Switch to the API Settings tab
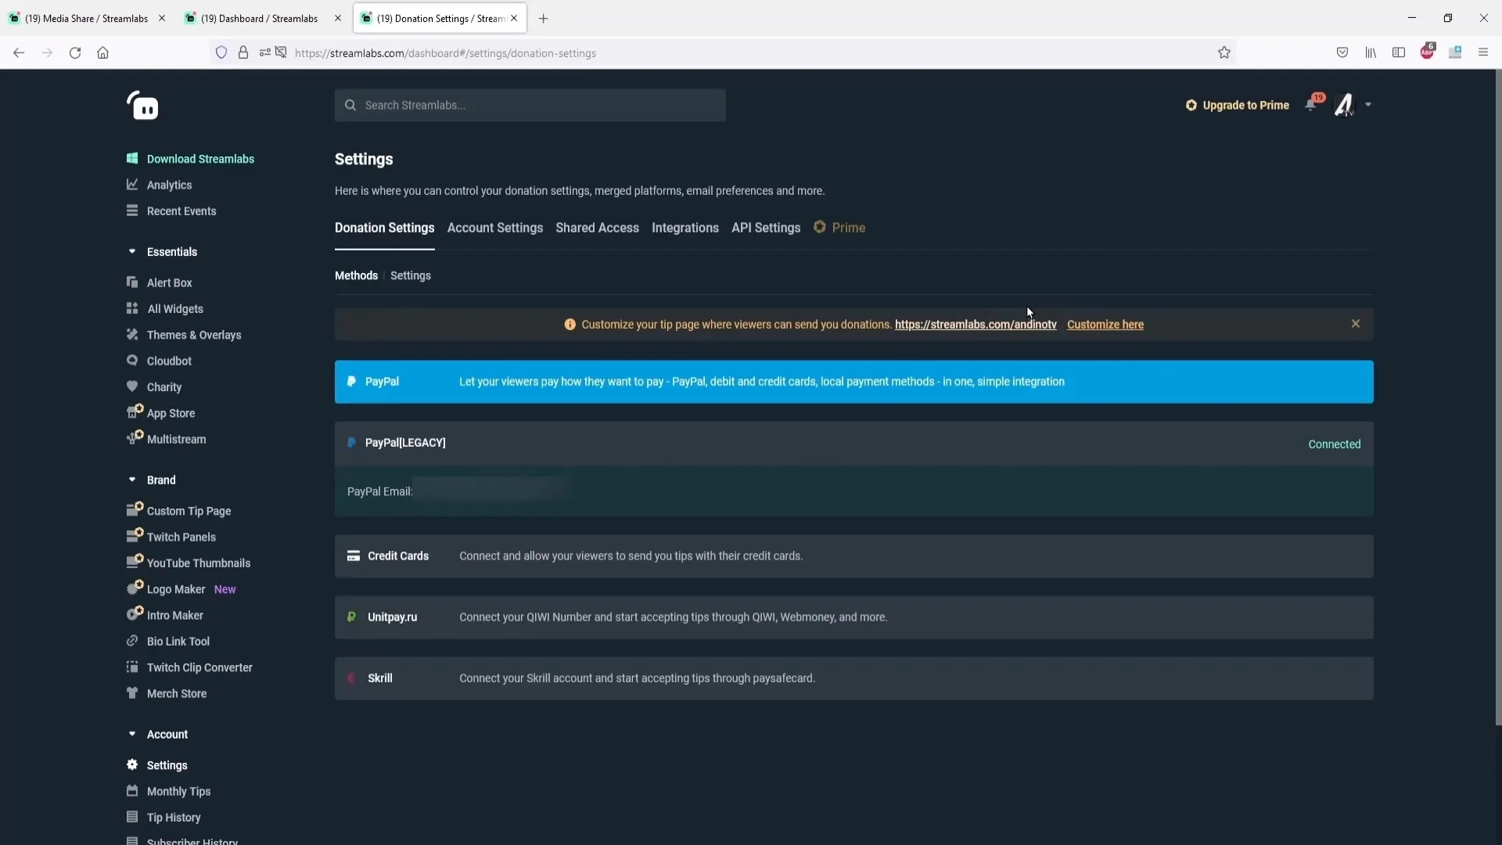This screenshot has width=1502, height=845. 765,228
